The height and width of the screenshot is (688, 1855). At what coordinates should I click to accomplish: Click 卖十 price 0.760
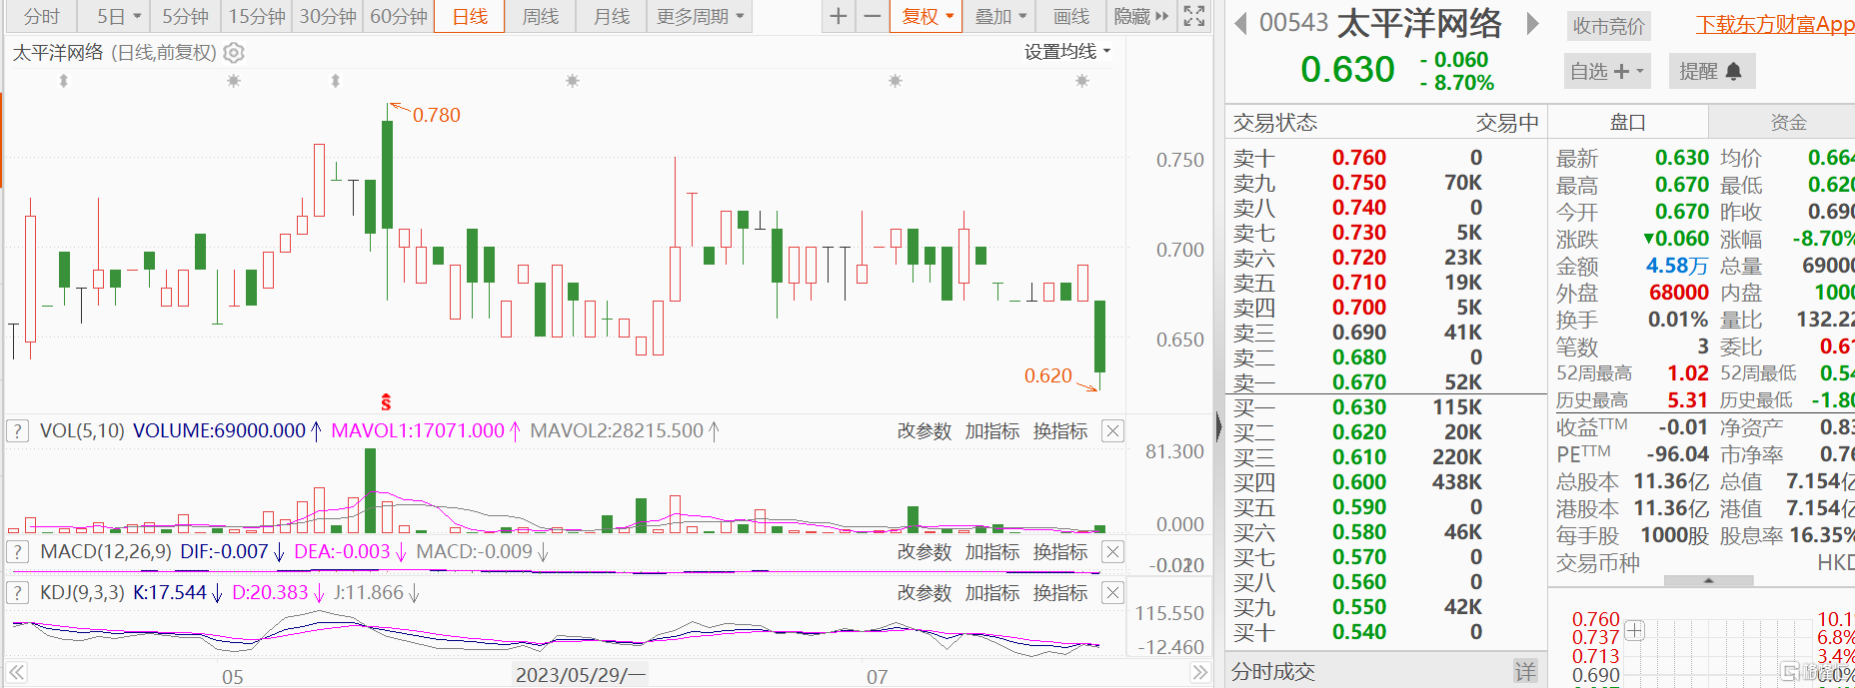1358,157
